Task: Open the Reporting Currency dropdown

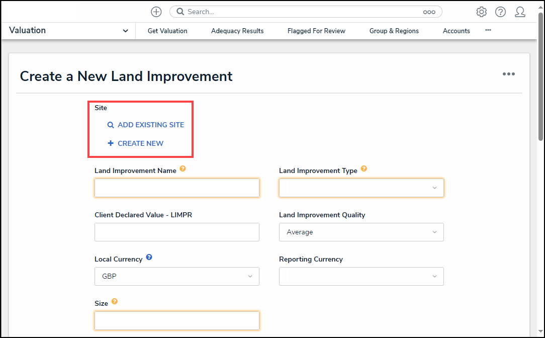Action: [361, 276]
